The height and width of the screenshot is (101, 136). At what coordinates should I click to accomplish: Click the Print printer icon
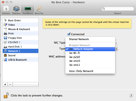pos(5,33)
